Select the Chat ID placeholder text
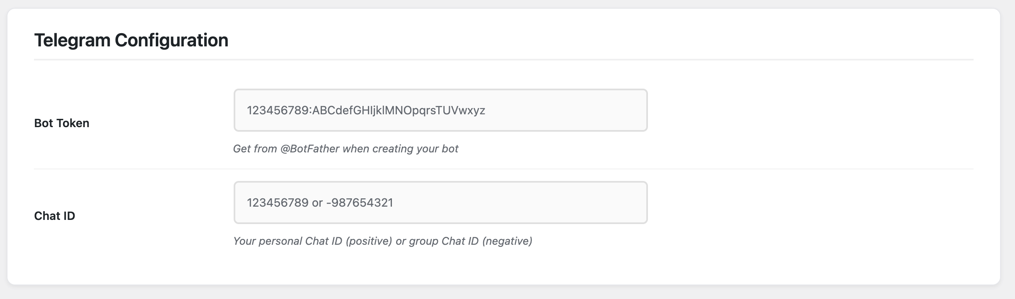This screenshot has width=1015, height=299. (320, 203)
